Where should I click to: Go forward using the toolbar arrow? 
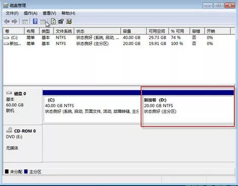pos(14,22)
